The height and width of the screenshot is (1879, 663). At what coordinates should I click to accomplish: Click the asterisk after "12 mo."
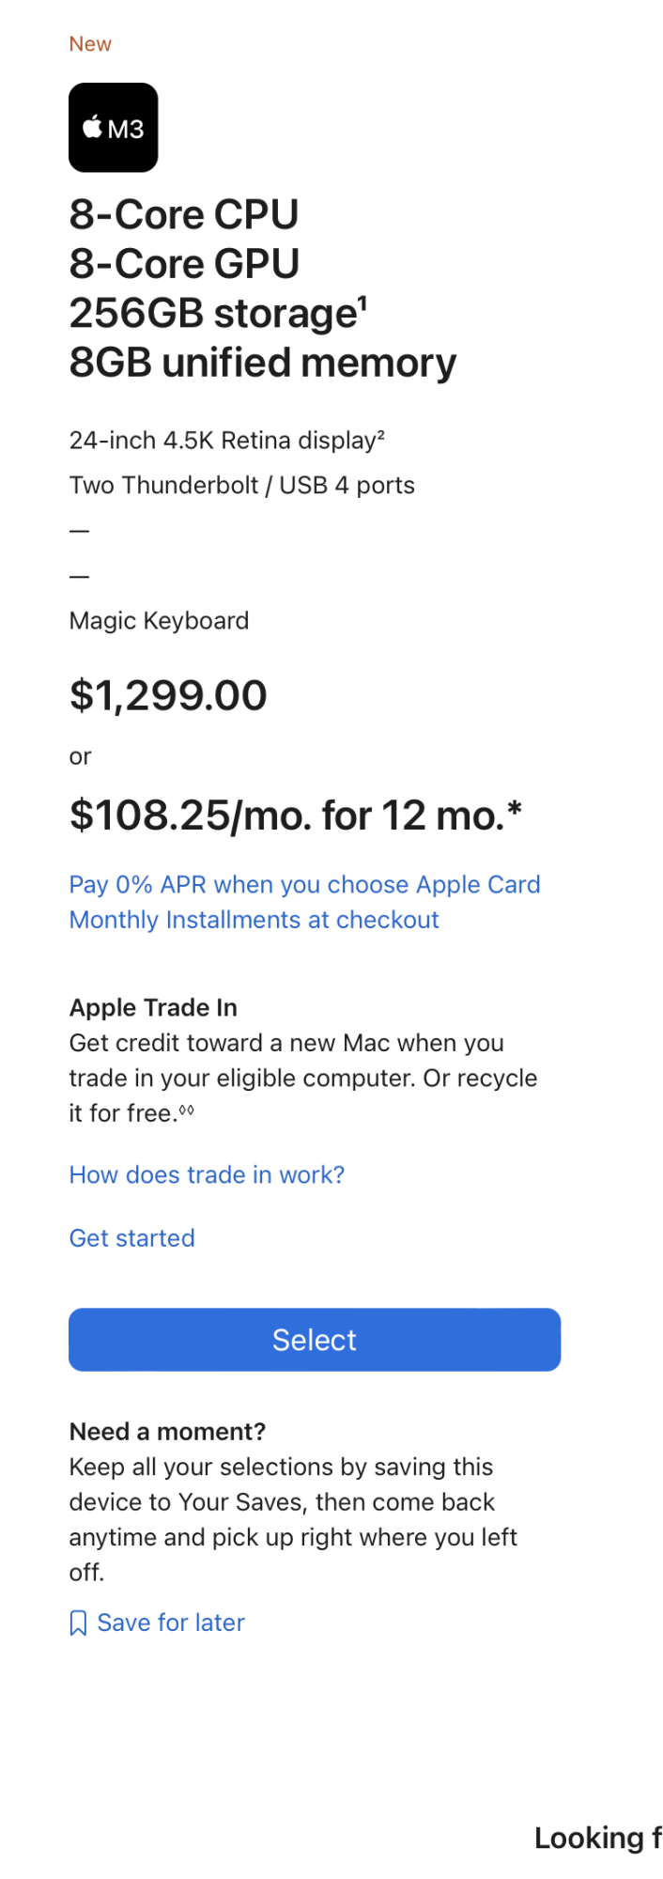click(514, 810)
